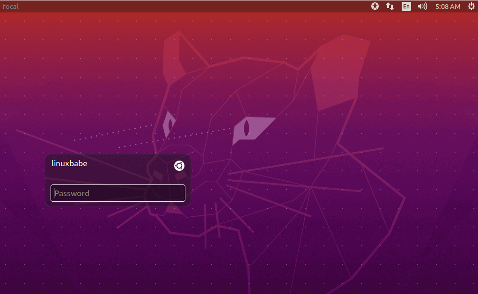Open the shutdown options from top panel
The height and width of the screenshot is (294, 478).
pos(471,6)
